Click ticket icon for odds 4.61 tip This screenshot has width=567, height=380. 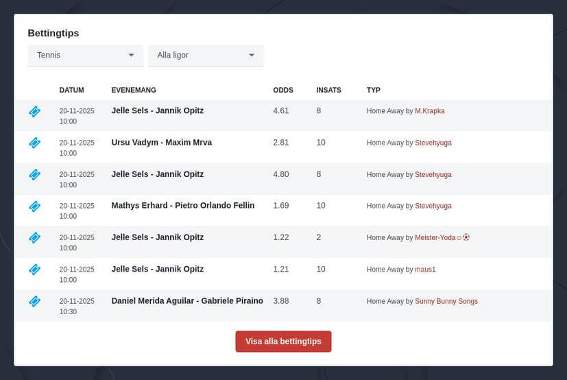pos(34,111)
